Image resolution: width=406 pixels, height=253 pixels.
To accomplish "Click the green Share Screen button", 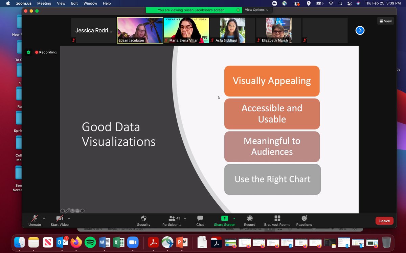I will point(225,221).
